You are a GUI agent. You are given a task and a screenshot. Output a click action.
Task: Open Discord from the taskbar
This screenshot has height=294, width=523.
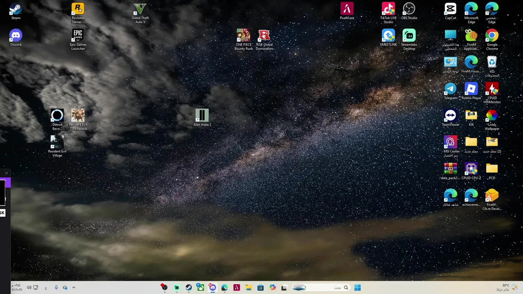(212, 287)
